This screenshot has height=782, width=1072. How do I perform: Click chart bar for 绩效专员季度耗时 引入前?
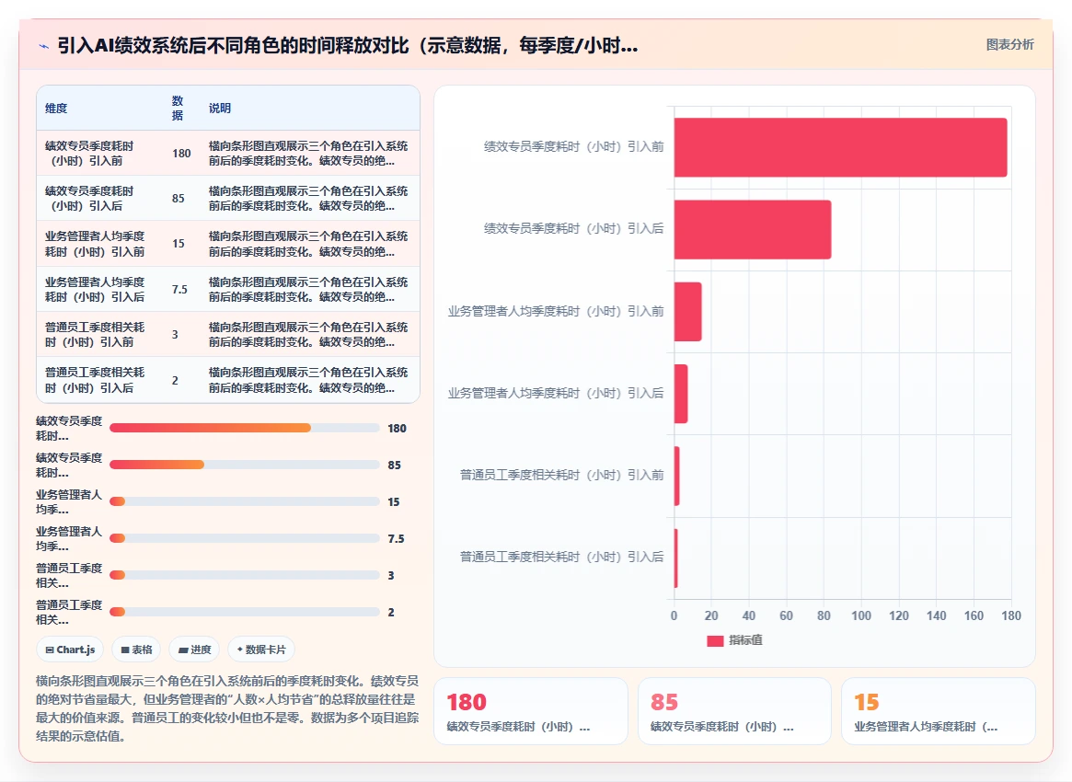840,147
